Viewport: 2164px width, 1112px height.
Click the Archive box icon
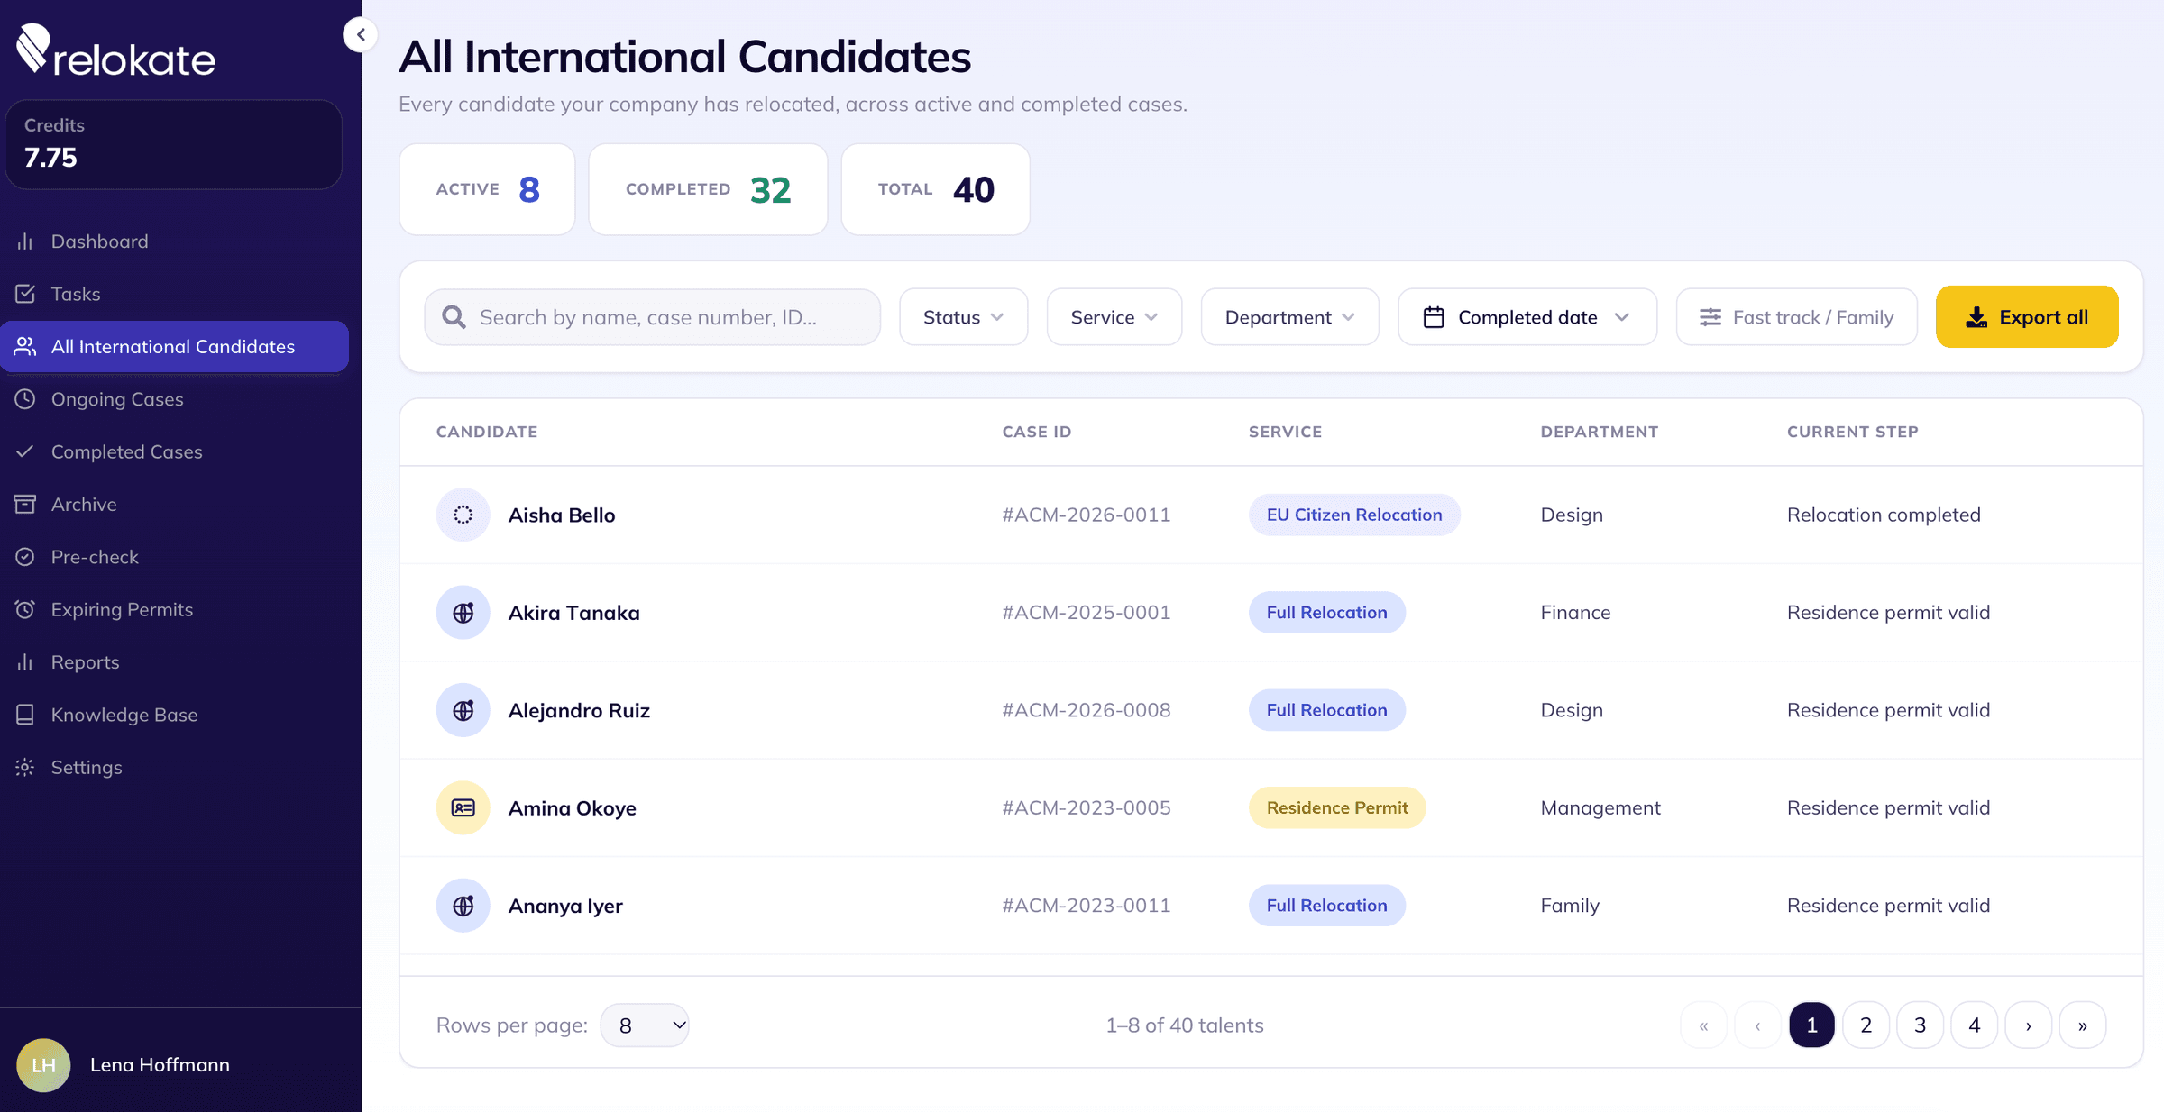[x=25, y=505]
